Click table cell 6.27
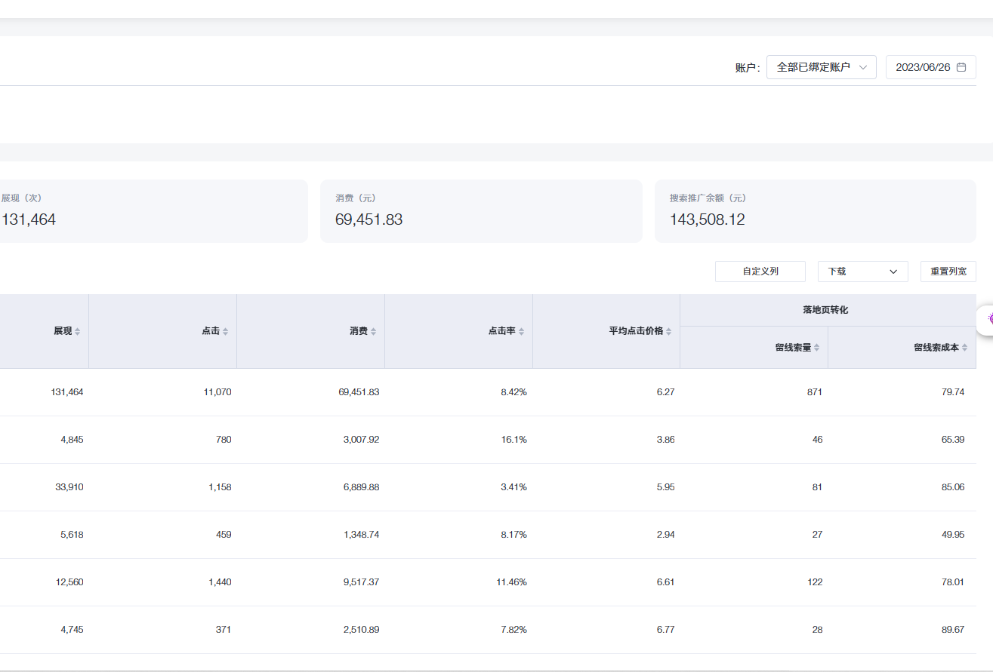The image size is (993, 672). (x=666, y=392)
